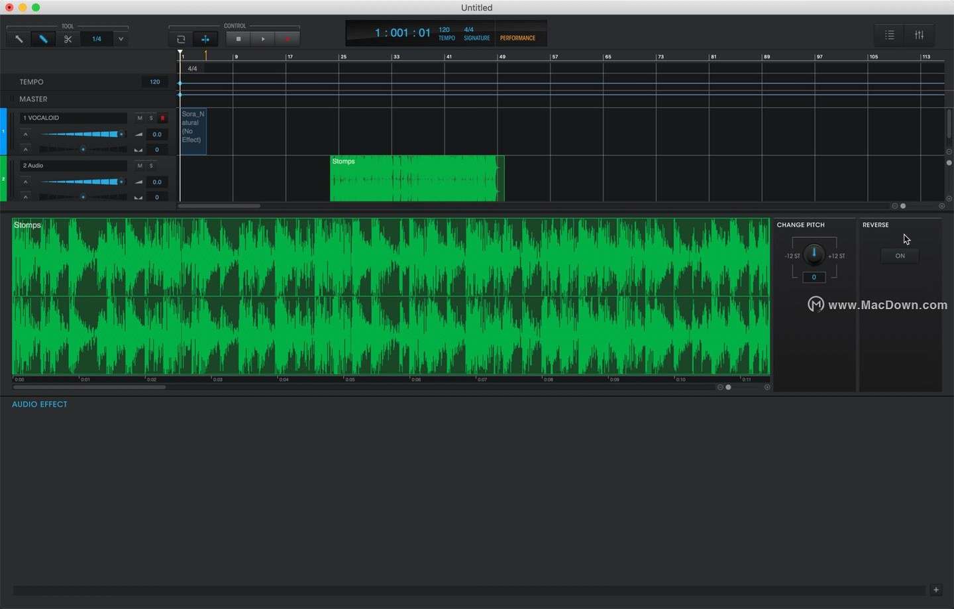This screenshot has width=954, height=609.
Task: Click the pan icon on 1 VOCALOID track
Action: click(138, 150)
